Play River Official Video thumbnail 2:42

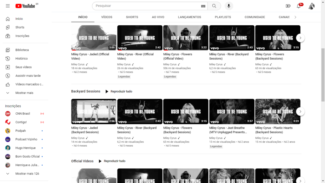coord(140,38)
